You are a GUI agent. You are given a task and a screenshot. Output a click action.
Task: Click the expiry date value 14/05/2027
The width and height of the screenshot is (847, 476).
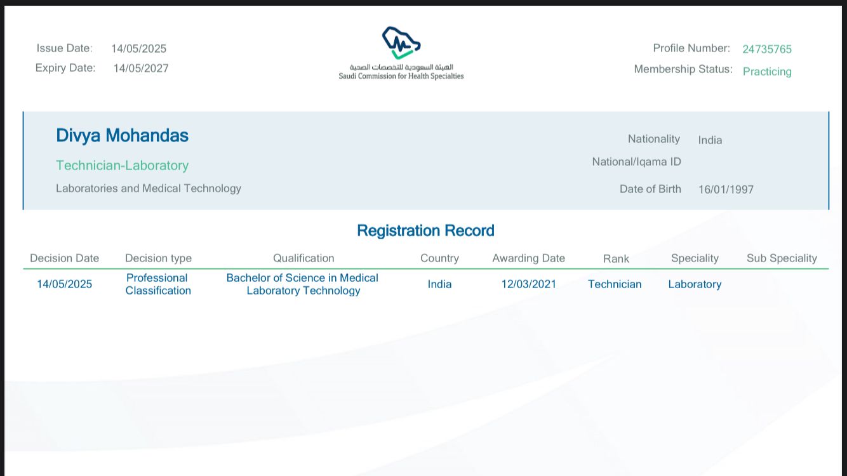tap(141, 69)
